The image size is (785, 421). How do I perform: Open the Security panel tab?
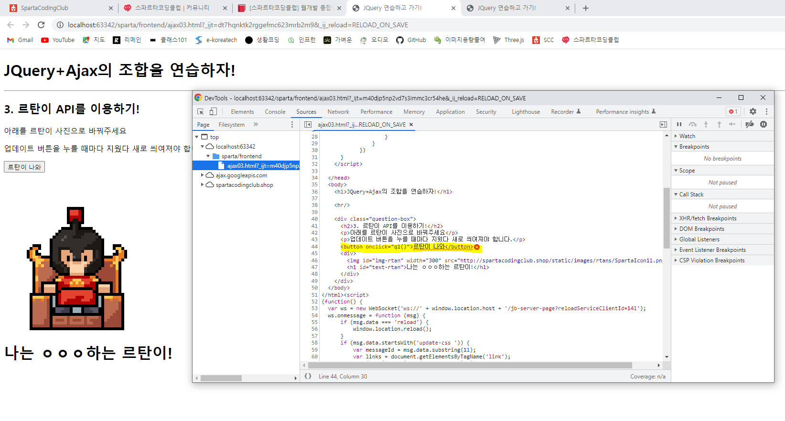486,111
